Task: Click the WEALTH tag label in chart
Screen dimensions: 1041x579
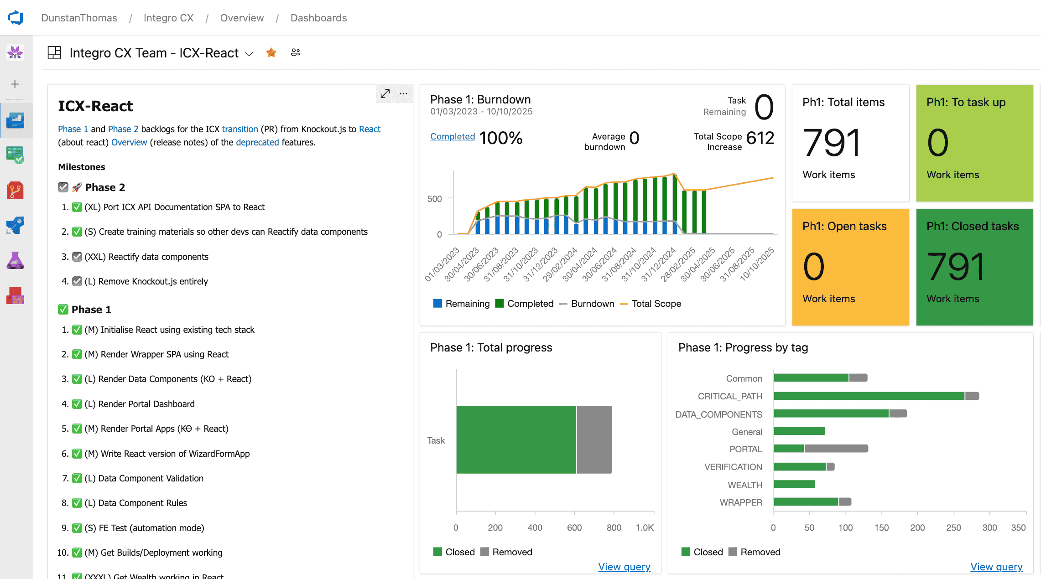Action: point(745,485)
